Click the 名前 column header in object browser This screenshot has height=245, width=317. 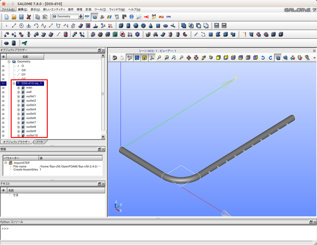[25, 57]
